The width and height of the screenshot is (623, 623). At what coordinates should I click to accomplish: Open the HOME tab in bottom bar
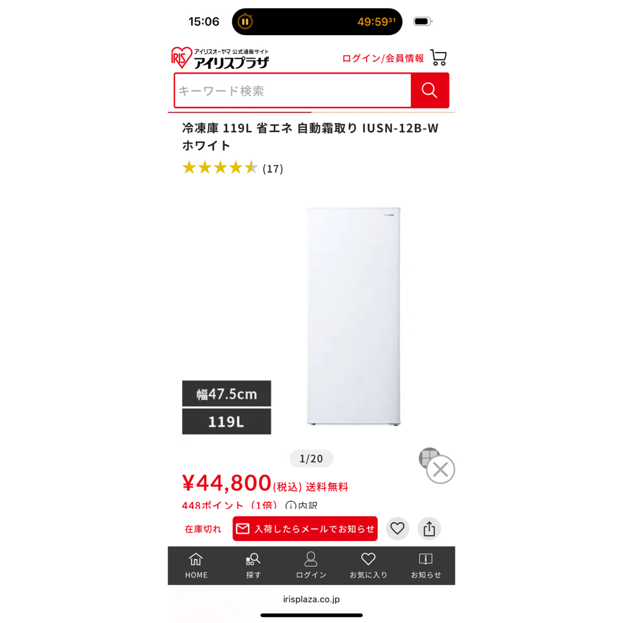tap(196, 565)
